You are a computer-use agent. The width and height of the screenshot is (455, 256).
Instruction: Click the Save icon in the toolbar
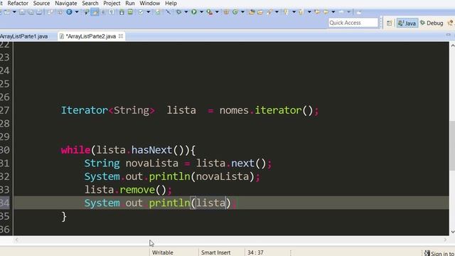pyautogui.click(x=22, y=12)
